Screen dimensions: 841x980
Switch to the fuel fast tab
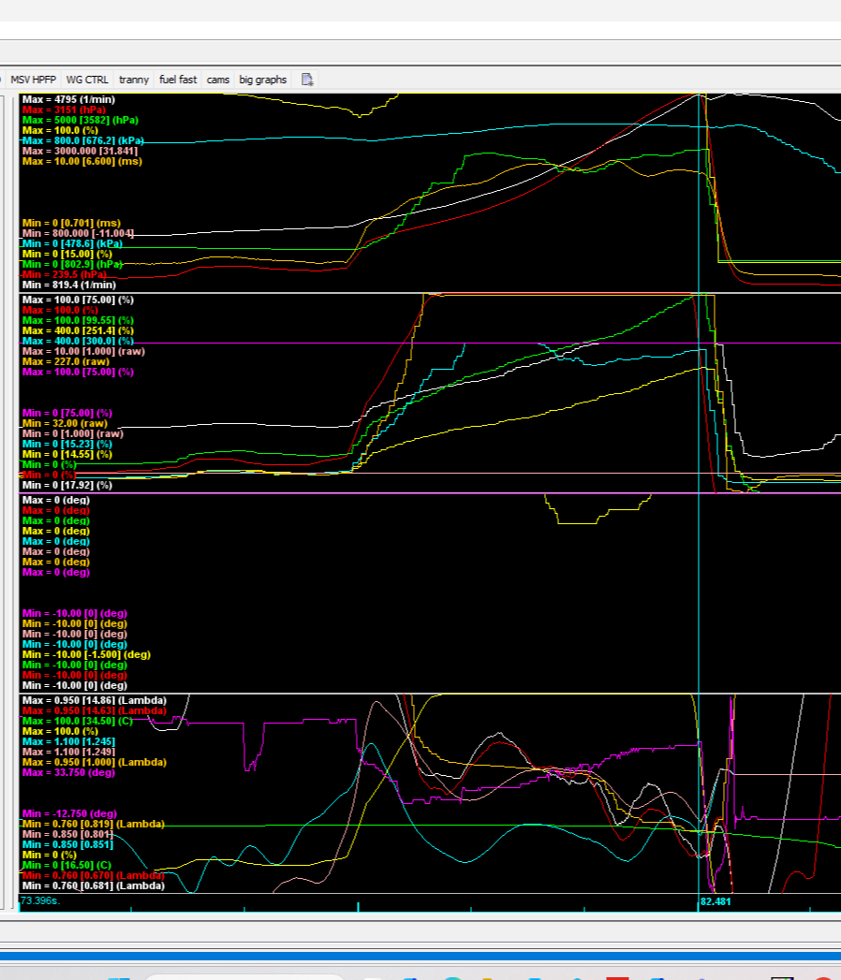[178, 80]
